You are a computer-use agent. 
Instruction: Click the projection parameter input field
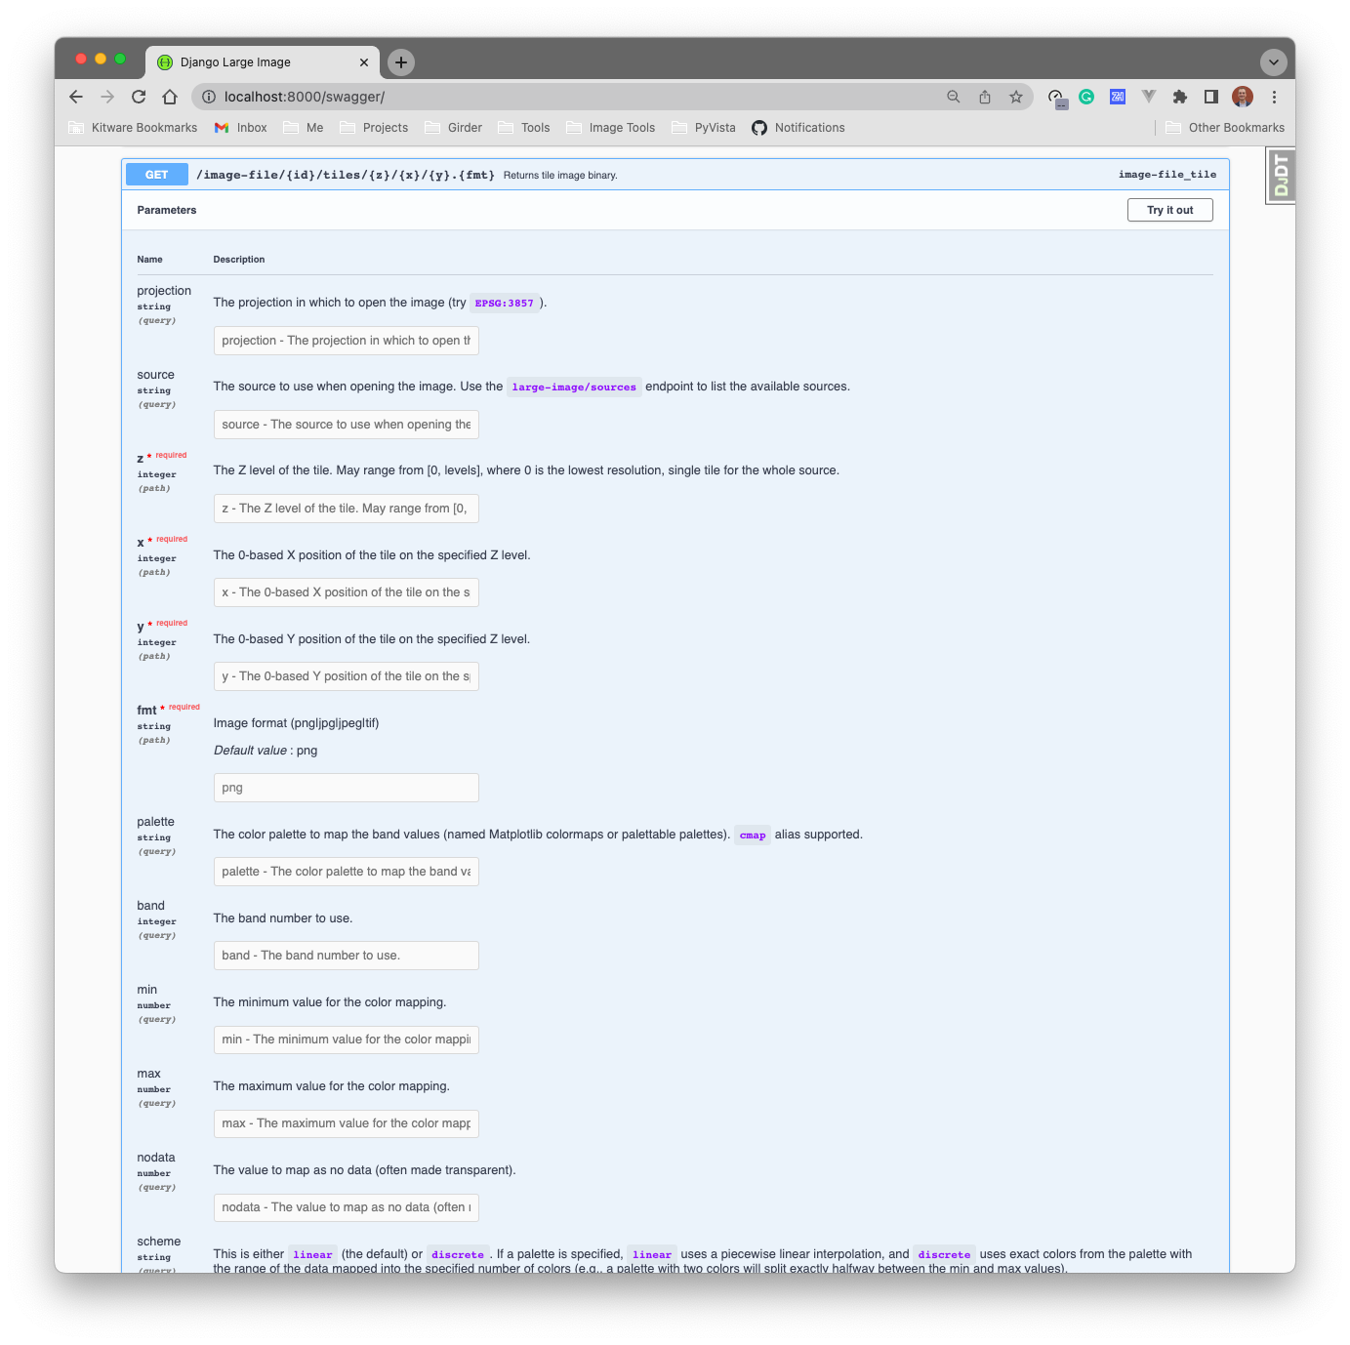pyautogui.click(x=346, y=341)
